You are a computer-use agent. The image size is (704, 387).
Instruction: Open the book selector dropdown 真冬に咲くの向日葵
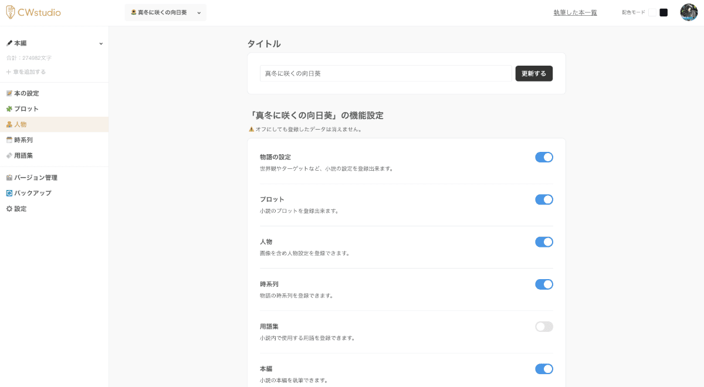pos(166,12)
